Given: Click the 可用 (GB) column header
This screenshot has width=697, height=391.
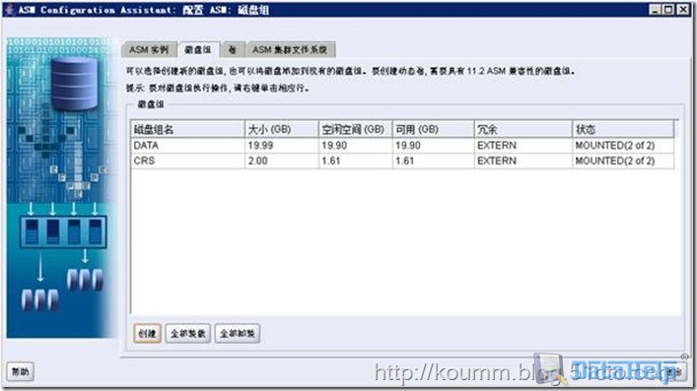Looking at the screenshot, I should click(434, 129).
